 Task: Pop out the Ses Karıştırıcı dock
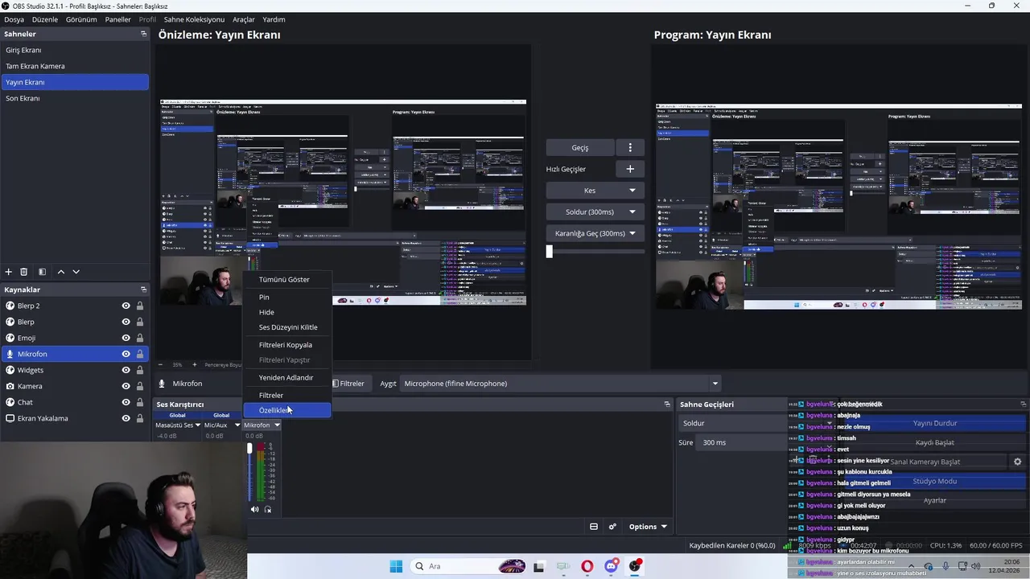(667, 404)
